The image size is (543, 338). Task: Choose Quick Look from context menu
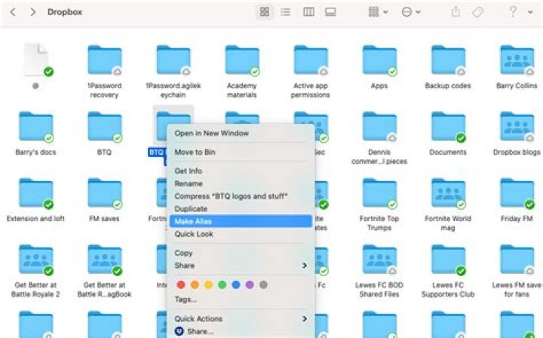[241, 234]
